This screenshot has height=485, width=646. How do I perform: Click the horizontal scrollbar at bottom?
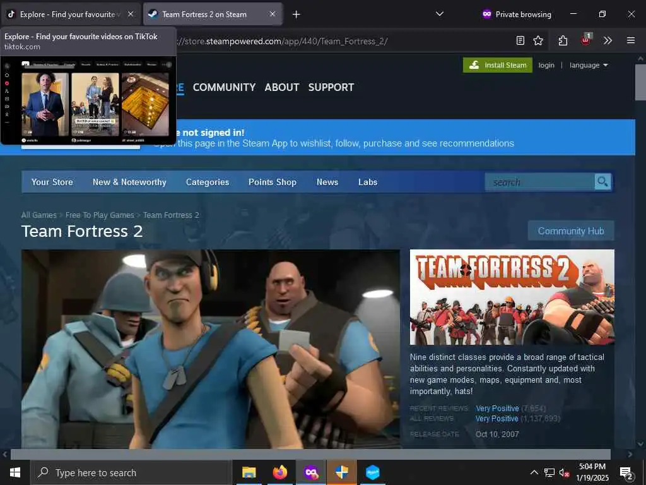tap(310, 454)
